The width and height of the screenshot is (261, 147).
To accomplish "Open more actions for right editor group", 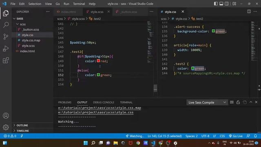I will click(x=255, y=11).
